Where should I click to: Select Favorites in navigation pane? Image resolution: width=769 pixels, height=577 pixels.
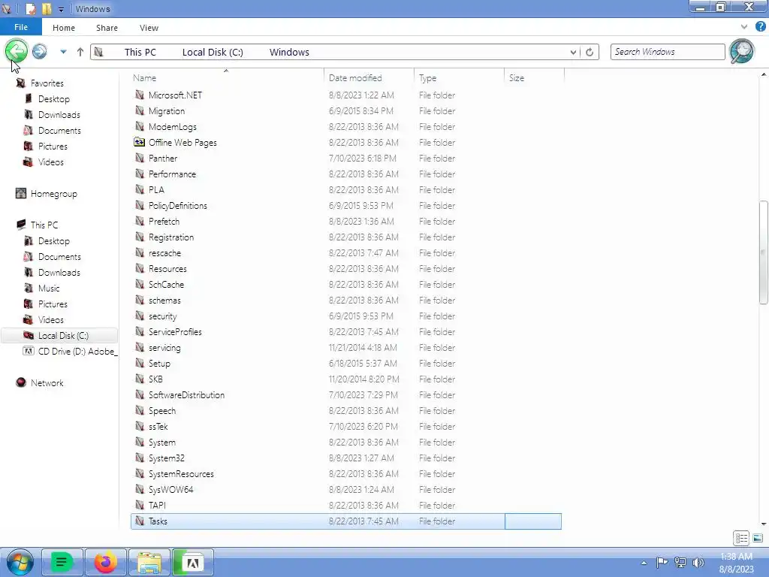pyautogui.click(x=47, y=83)
